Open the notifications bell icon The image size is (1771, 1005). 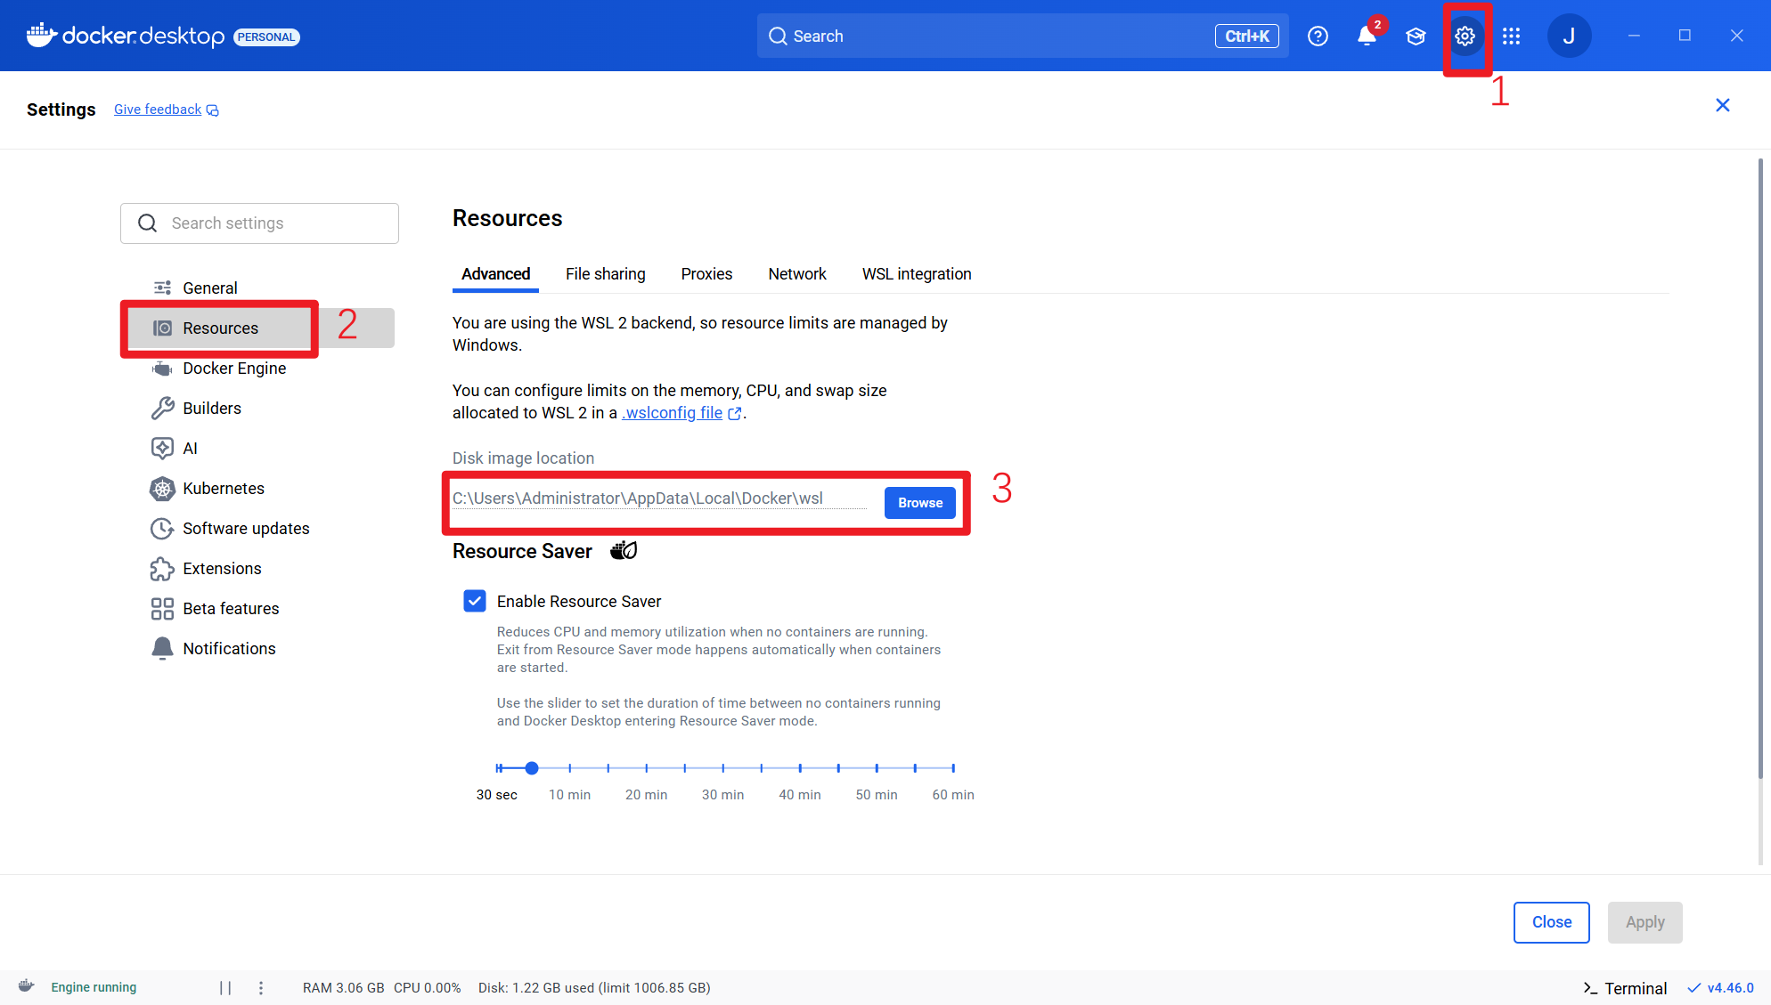pyautogui.click(x=1367, y=36)
